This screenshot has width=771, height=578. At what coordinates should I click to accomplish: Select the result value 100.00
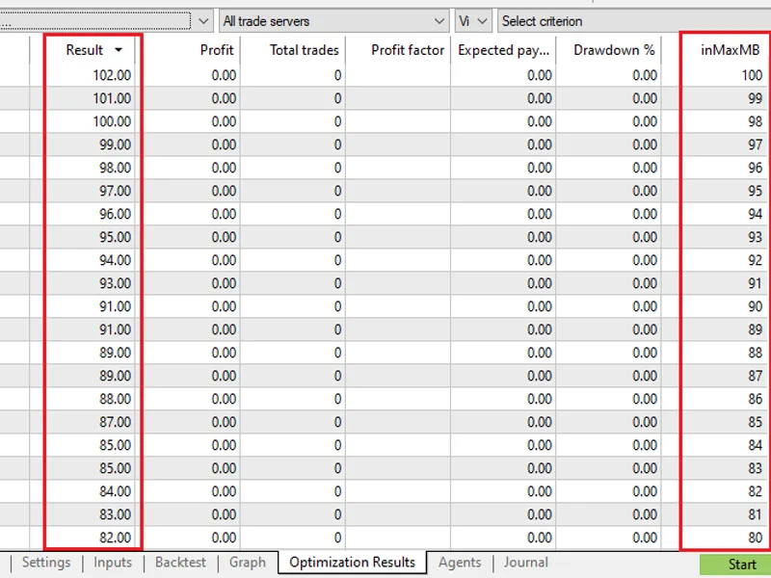coord(112,121)
